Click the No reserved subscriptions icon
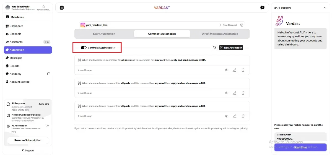The width and height of the screenshot is (332, 157). click(8, 115)
